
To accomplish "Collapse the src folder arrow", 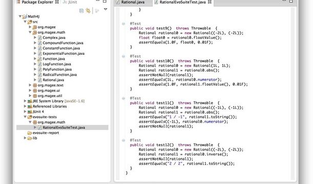I will point(25,21).
